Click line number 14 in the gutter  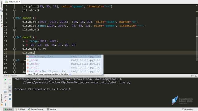click(x=6, y=41)
